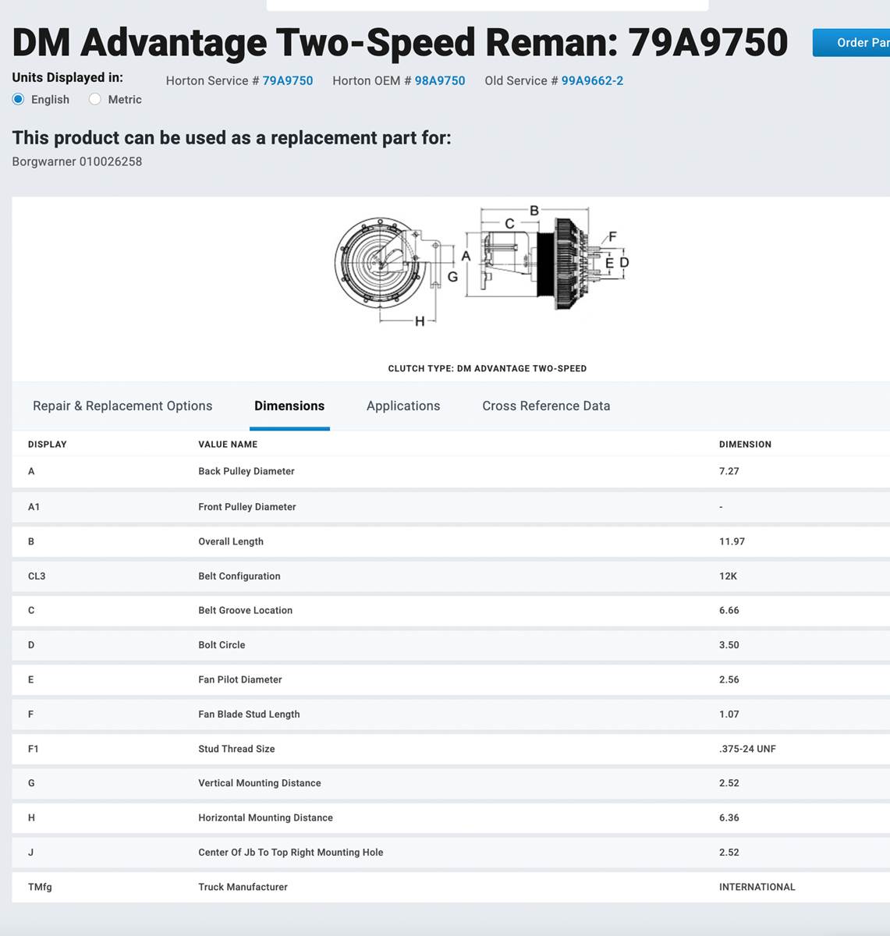890x936 pixels.
Task: Click the 'TMfg' display code
Action: click(x=40, y=887)
